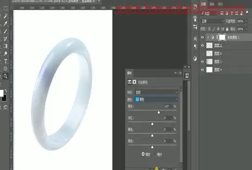The height and width of the screenshot is (170, 252).
Task: Click the 属性 Properties panel tab
Action: coord(129,73)
